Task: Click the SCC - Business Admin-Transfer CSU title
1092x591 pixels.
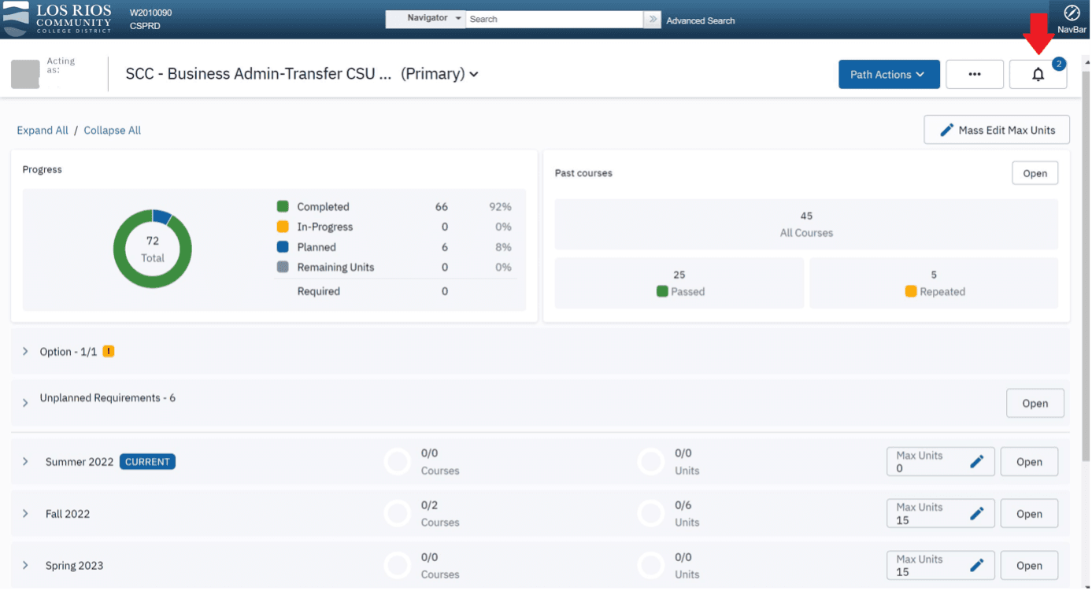Action: (258, 74)
